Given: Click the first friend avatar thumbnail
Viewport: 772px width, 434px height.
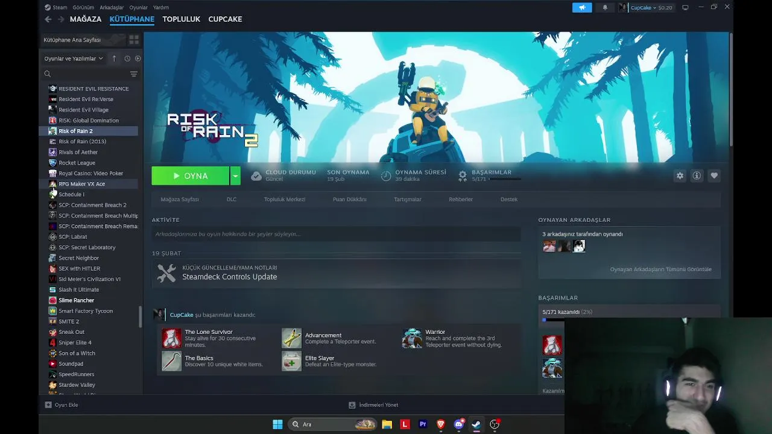Looking at the screenshot, I should click(x=549, y=246).
